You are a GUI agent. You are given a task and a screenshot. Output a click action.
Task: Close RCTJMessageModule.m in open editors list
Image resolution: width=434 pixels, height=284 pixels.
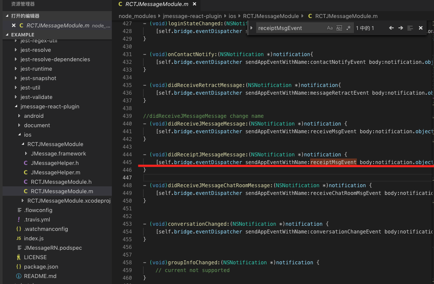(14, 25)
